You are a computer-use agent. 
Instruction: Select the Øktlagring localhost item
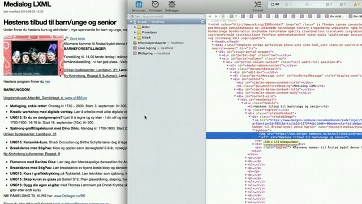(x=152, y=53)
